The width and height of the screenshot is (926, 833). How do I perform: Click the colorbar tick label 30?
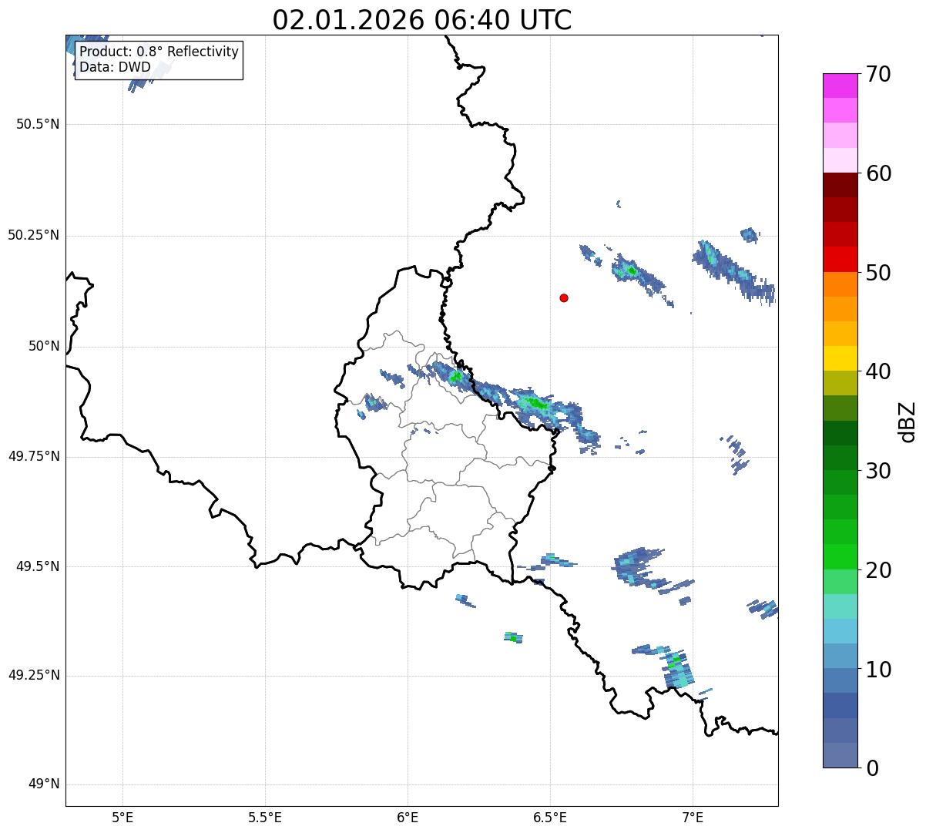point(878,471)
